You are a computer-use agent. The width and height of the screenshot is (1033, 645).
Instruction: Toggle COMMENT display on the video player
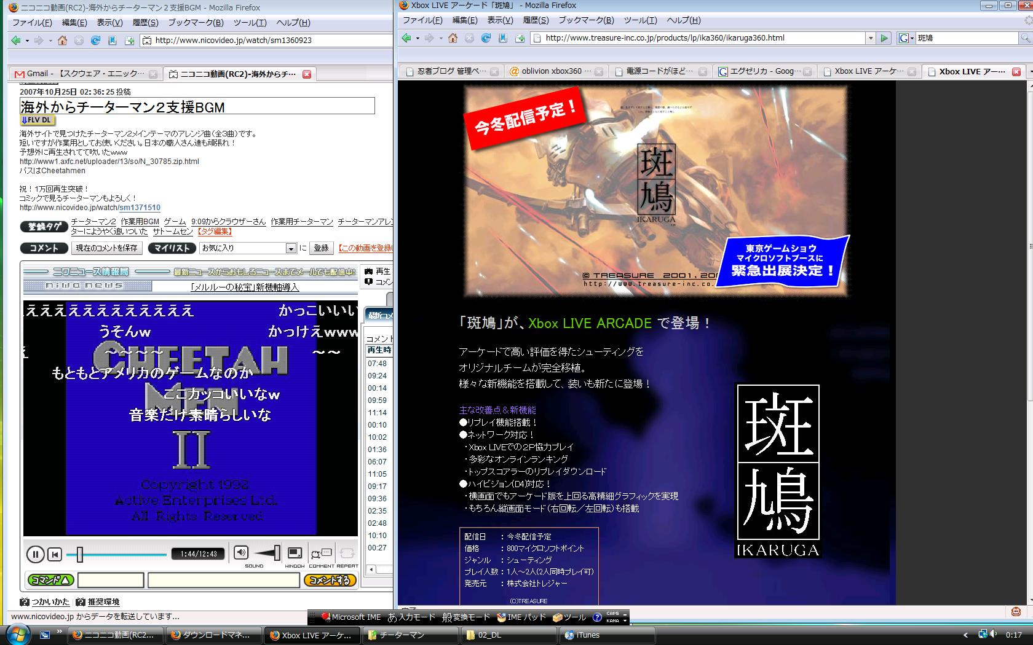pyautogui.click(x=321, y=553)
